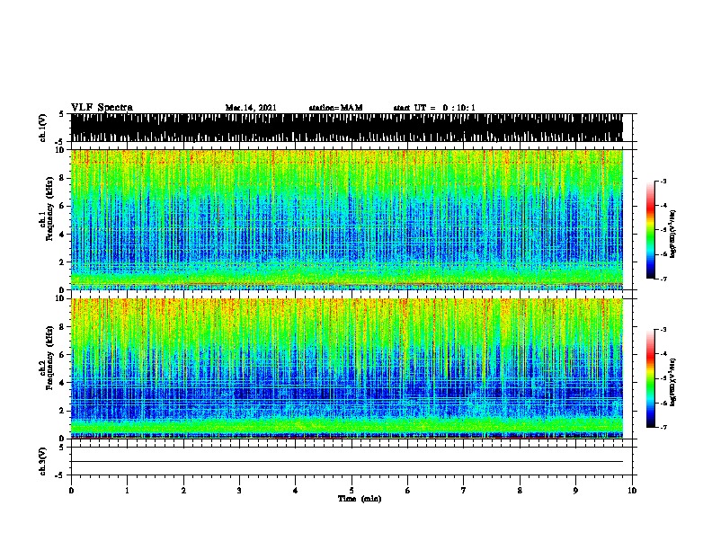This screenshot has width=712, height=550.
Task: Click time axis tick label "1"
Action: (x=127, y=491)
